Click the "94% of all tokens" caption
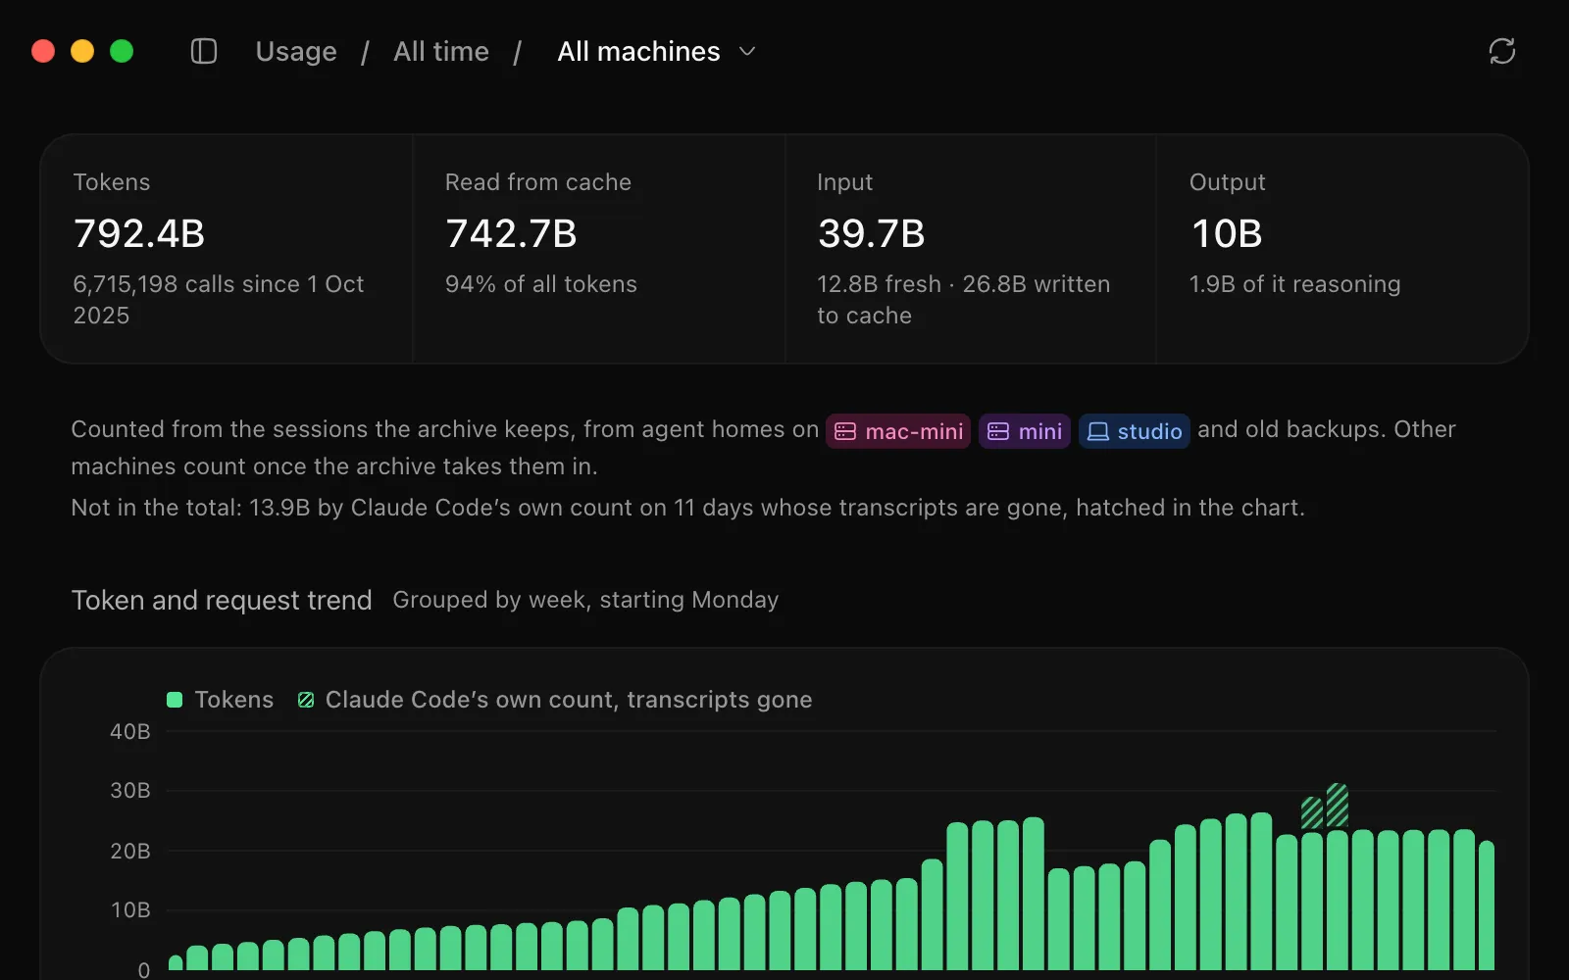 point(541,284)
